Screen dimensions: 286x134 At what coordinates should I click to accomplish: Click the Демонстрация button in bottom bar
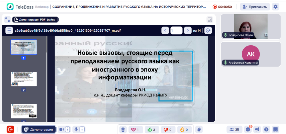tap(39, 129)
